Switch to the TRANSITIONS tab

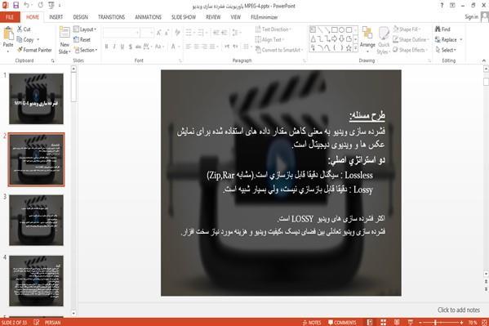[111, 17]
